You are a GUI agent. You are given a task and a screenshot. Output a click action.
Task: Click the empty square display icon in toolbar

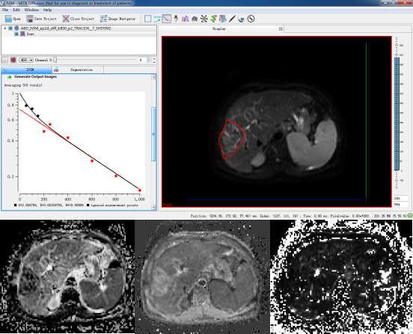click(147, 19)
